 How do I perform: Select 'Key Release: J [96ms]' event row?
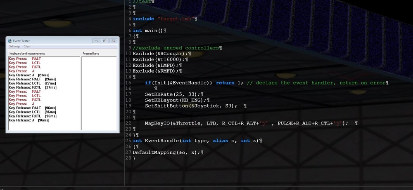[29, 120]
